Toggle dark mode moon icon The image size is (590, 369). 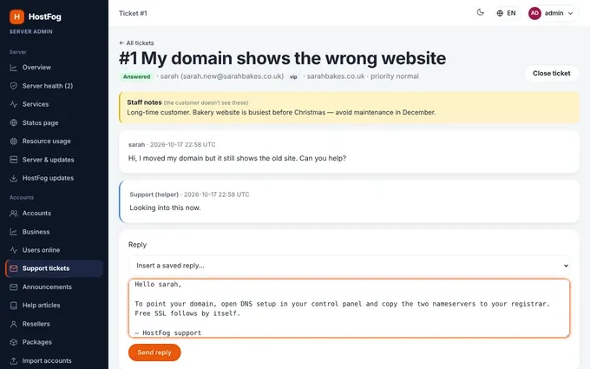[x=480, y=13]
